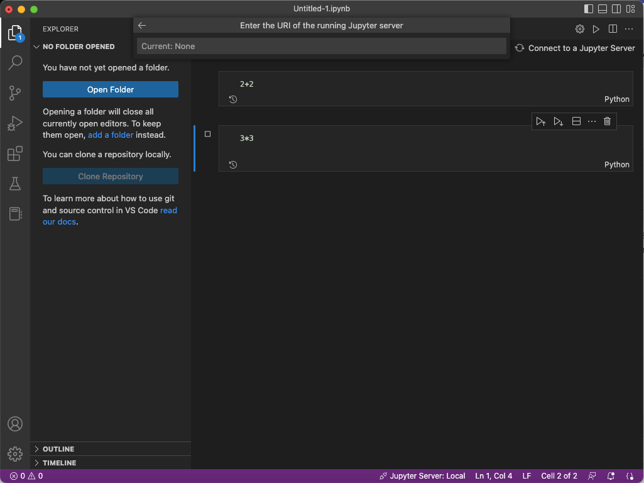Open Source Control in sidebar
Screen dimensions: 644x483
click(15, 93)
